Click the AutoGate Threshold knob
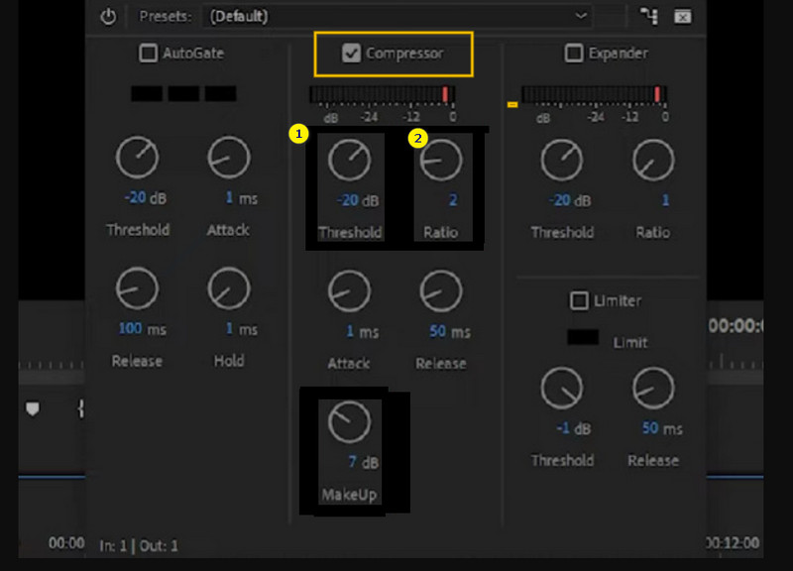Screen dimensions: 793x571 coord(137,157)
